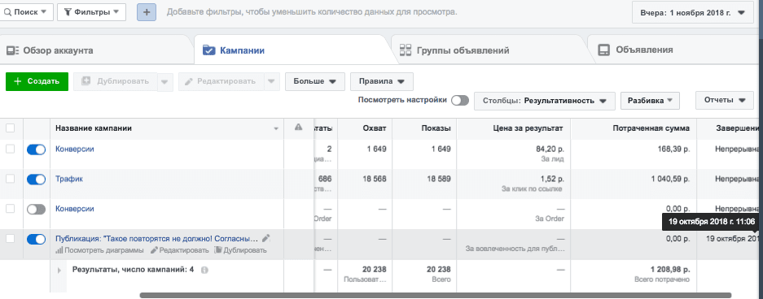Turn off the Публикация campaign toggle
Viewport: 763px width, 299px height.
pos(36,240)
